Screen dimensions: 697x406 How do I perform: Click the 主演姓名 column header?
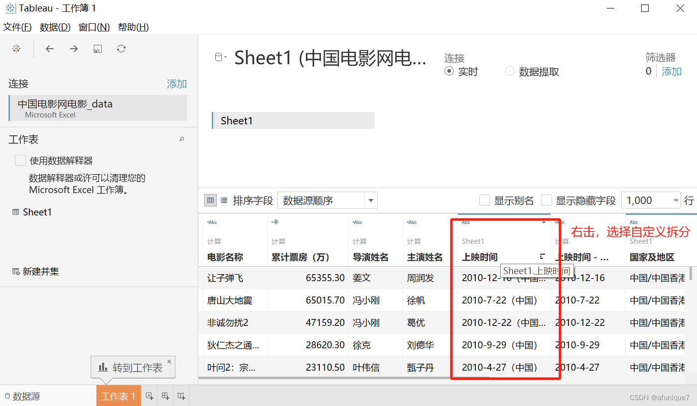(x=425, y=257)
